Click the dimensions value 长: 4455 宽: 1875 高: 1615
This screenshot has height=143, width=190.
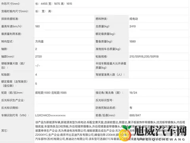click(54, 4)
